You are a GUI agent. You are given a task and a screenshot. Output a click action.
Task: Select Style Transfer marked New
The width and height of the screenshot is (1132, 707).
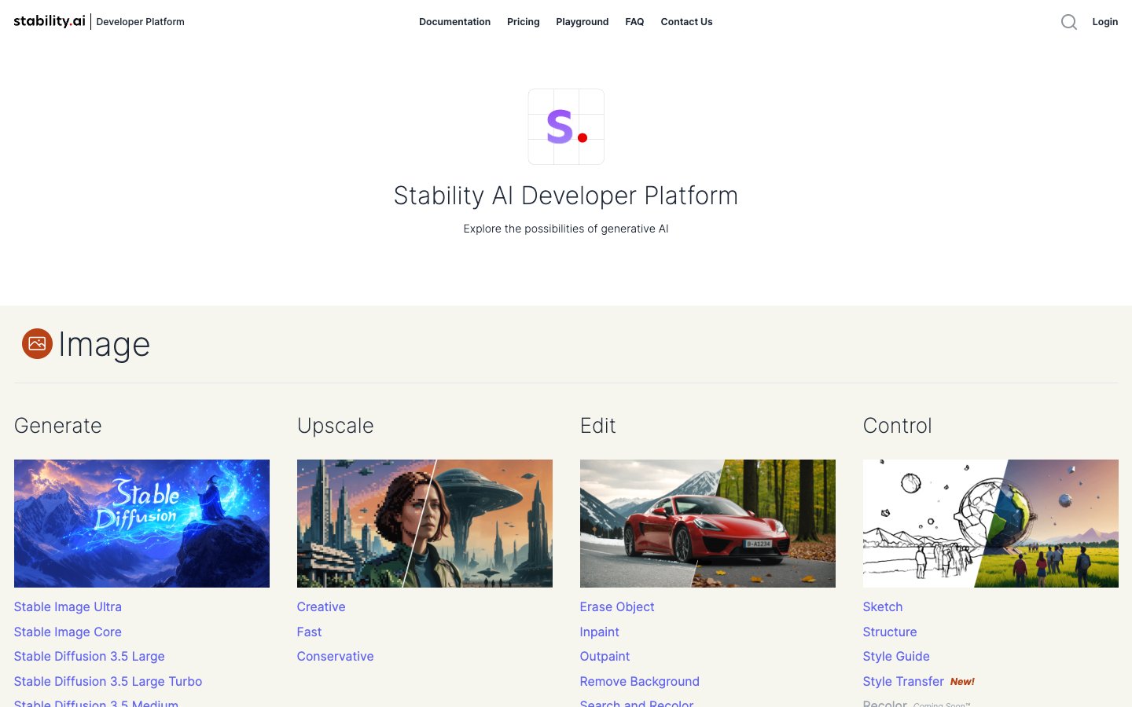point(902,681)
